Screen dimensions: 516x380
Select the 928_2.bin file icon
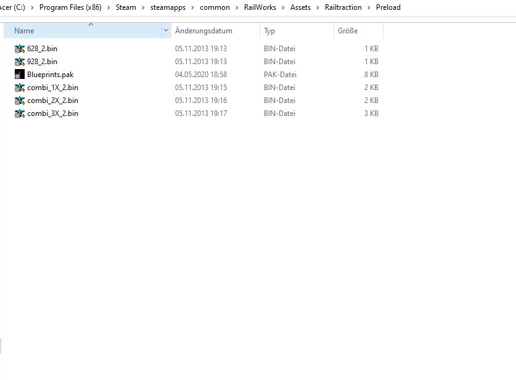pyautogui.click(x=20, y=62)
